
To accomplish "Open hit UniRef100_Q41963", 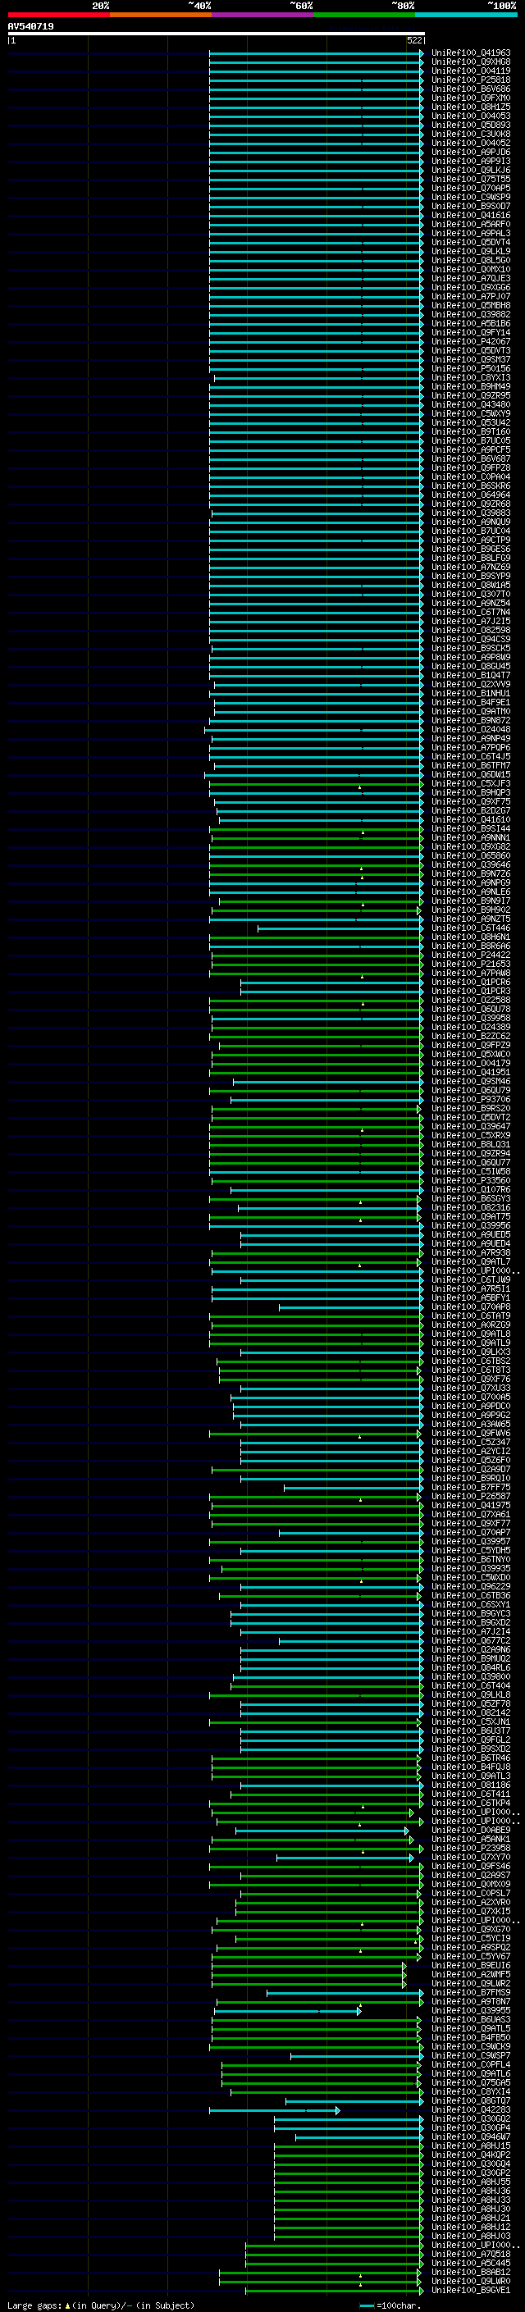I will [x=471, y=53].
